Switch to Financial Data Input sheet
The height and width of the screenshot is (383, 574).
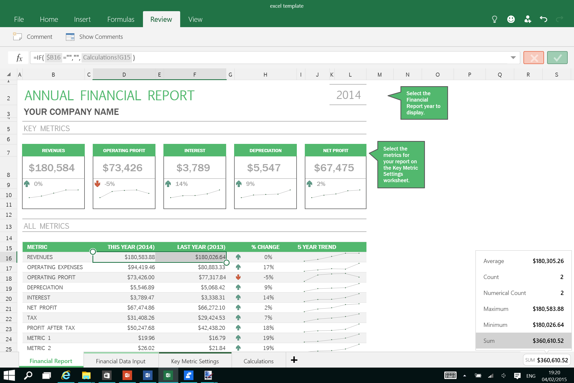(x=121, y=361)
